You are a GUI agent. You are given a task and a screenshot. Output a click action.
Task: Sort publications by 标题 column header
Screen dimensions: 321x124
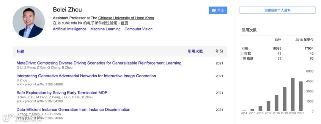[x=20, y=51]
